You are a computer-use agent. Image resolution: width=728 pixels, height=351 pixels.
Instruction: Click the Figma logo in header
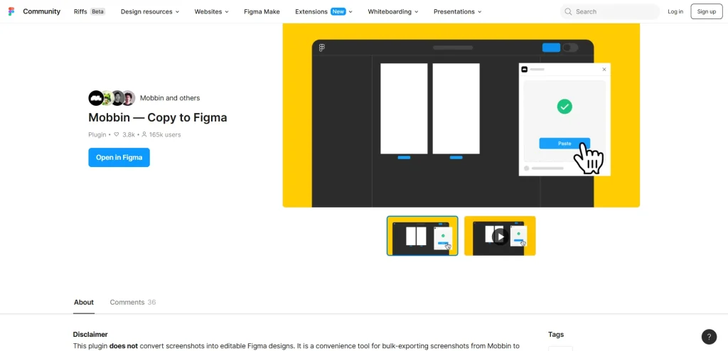coord(11,11)
